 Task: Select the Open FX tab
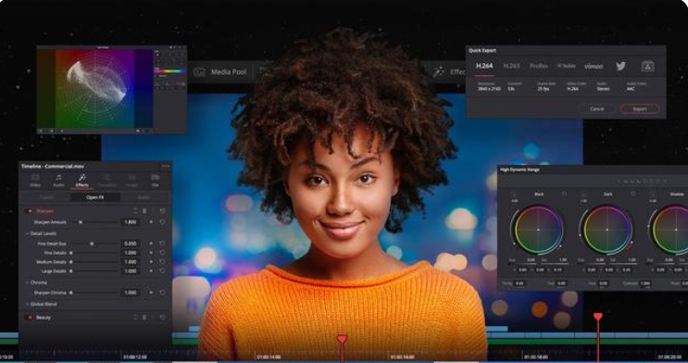(x=95, y=197)
